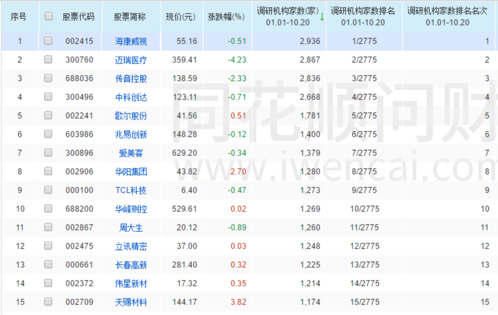Viewport: 498px width, 315px height.
Task: Open stock link 海康威视
Action: tap(131, 41)
